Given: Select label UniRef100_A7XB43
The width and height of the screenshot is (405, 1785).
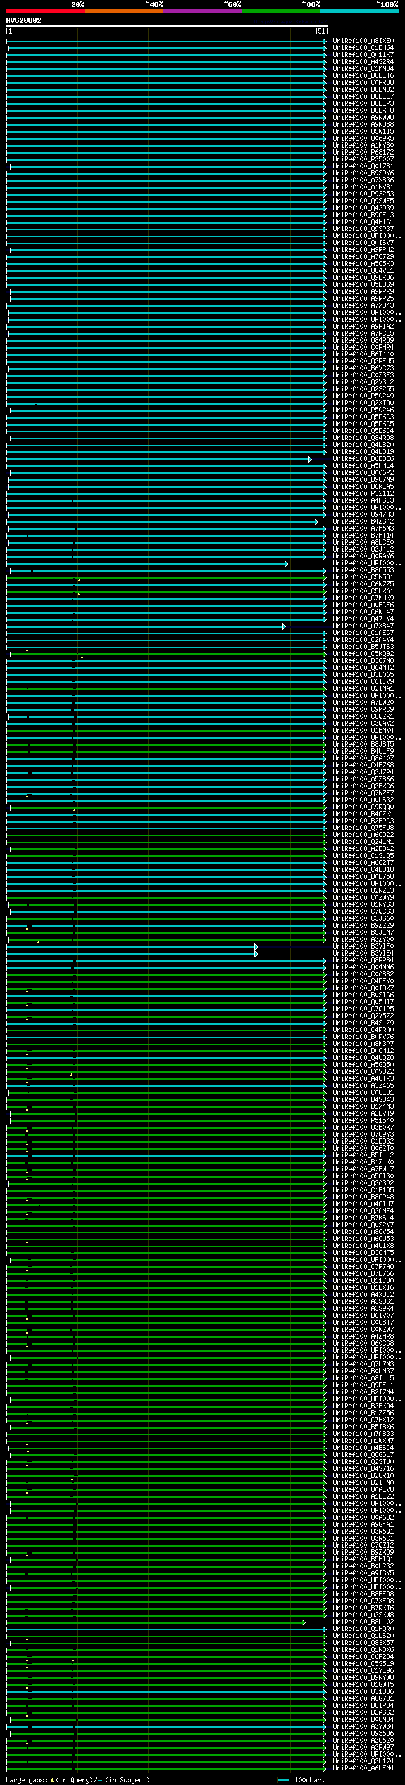Looking at the screenshot, I should [x=363, y=306].
